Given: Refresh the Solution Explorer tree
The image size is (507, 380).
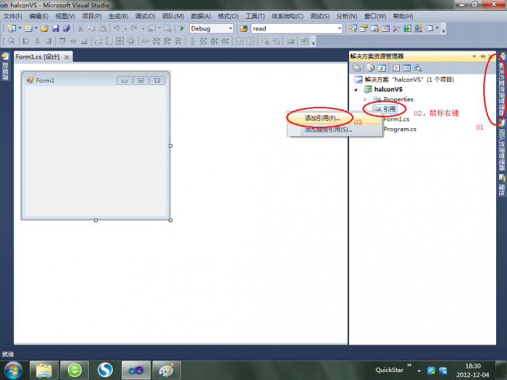Looking at the screenshot, I should [382, 68].
